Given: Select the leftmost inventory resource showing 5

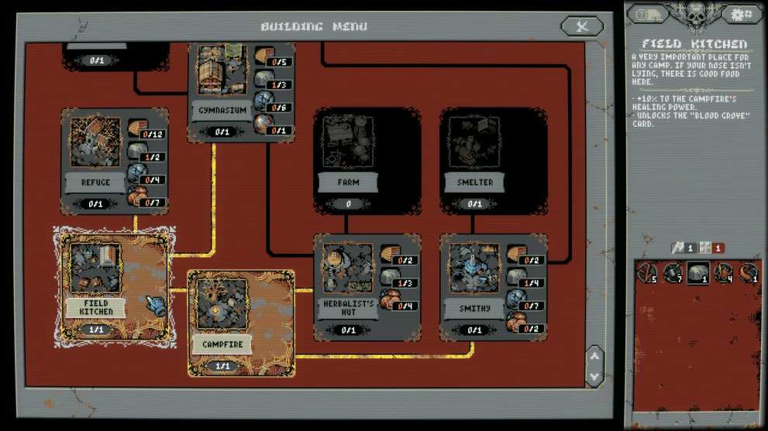Looking at the screenshot, I should pyautogui.click(x=647, y=272).
